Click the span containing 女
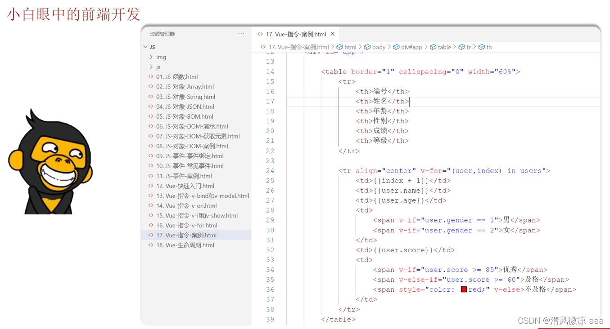610x329 pixels. pyautogui.click(x=456, y=230)
